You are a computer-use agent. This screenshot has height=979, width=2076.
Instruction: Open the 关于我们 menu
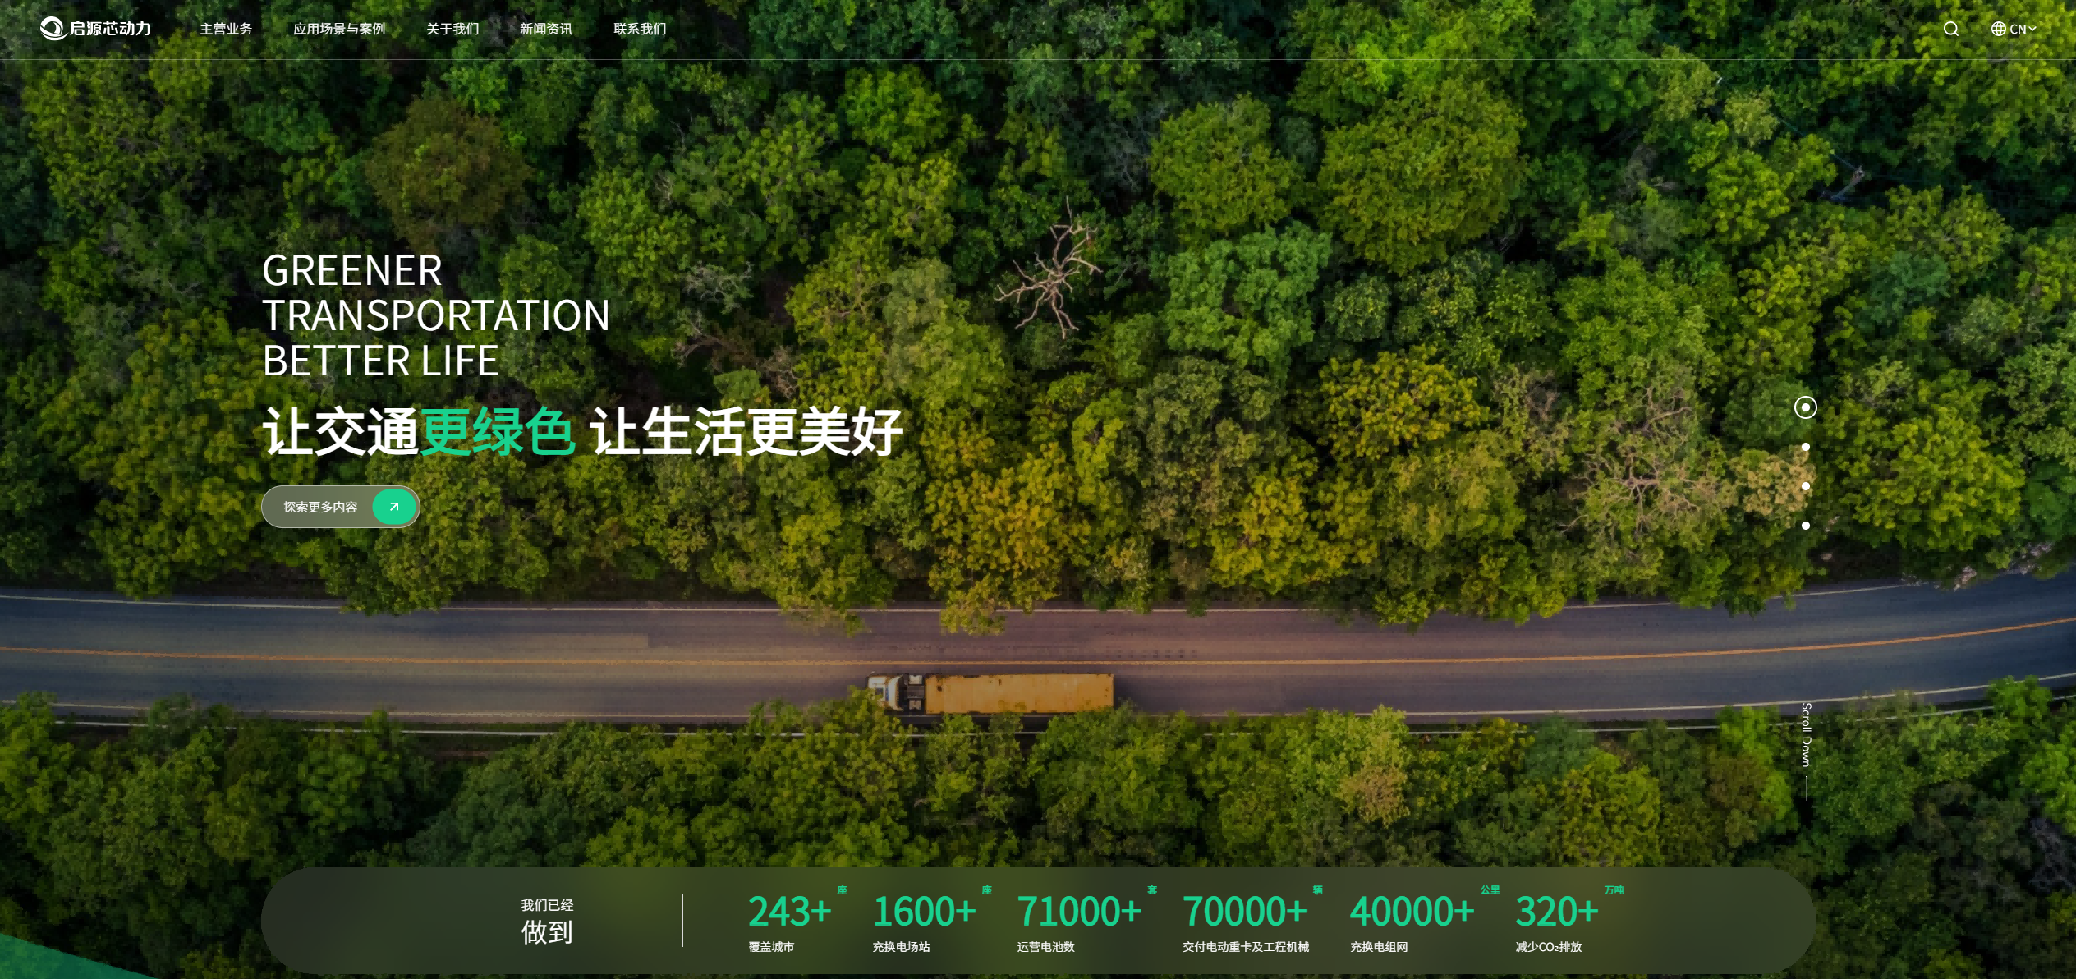point(452,29)
